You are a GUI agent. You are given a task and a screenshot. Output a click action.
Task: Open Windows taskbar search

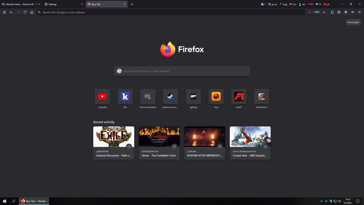[14, 201]
